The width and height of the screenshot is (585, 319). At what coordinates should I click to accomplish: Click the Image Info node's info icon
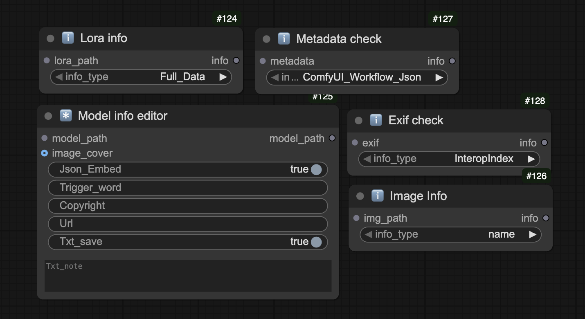tap(377, 196)
